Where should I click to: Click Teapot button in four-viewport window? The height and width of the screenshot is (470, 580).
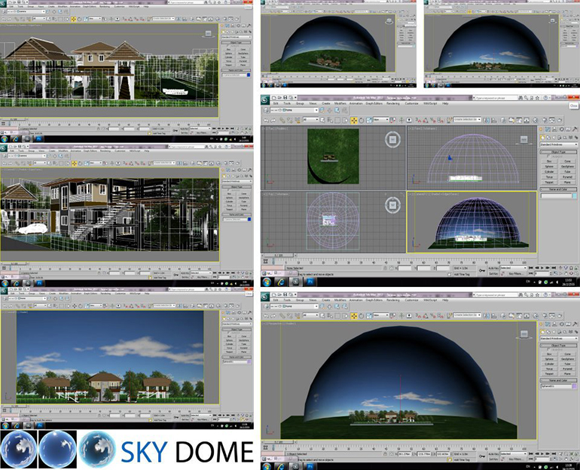point(550,182)
